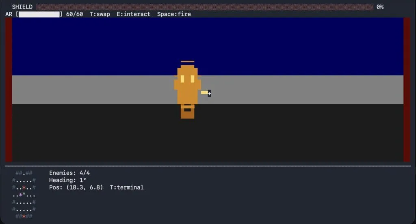Click the 0% shield value
416x224 pixels.
380,7
